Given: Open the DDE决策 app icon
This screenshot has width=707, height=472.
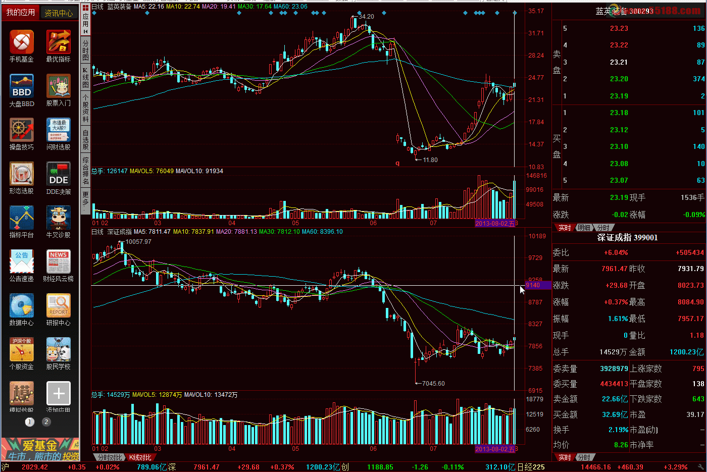Looking at the screenshot, I should point(59,174).
